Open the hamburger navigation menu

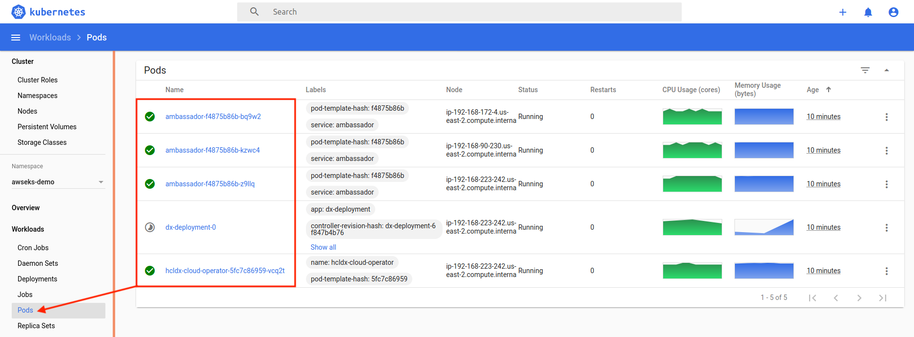coord(16,38)
